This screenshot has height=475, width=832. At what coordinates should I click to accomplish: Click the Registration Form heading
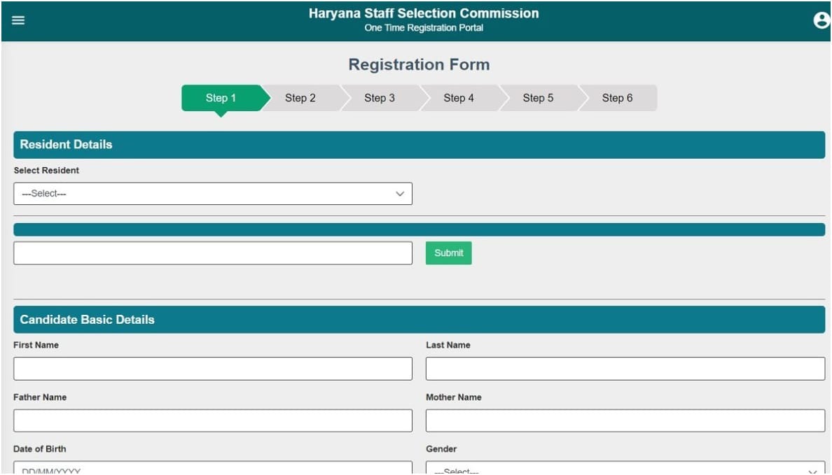[420, 64]
